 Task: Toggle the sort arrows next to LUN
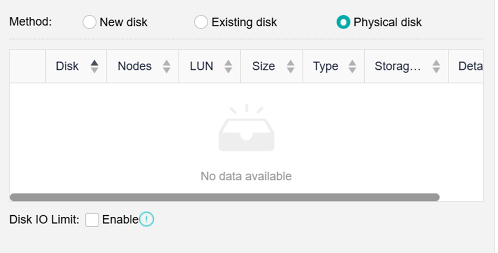[228, 66]
